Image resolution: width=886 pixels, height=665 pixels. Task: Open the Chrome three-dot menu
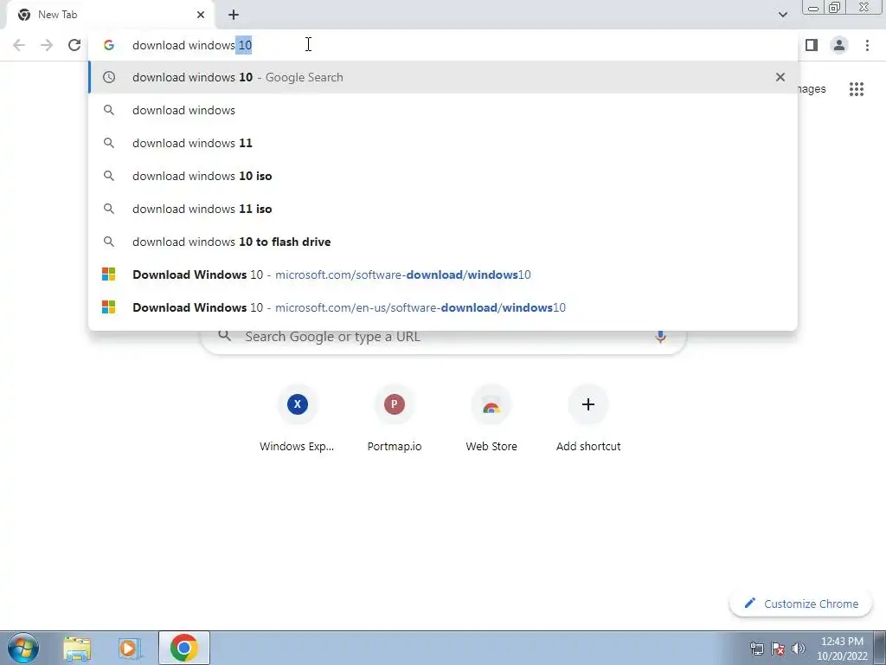(867, 45)
